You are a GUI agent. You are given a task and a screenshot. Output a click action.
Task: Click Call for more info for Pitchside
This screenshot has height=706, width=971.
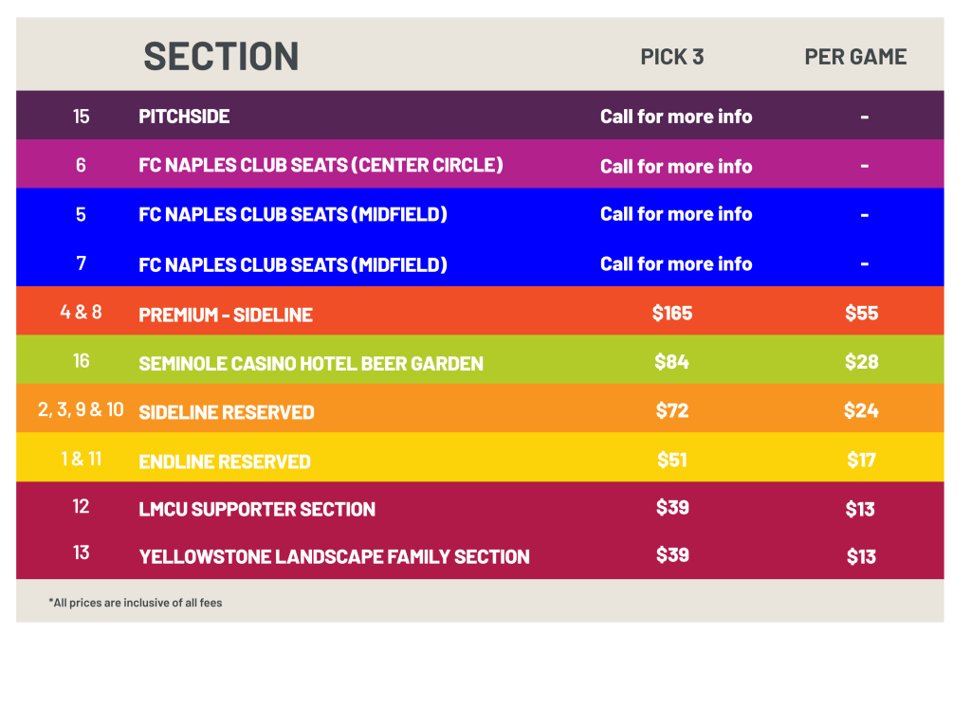675,117
